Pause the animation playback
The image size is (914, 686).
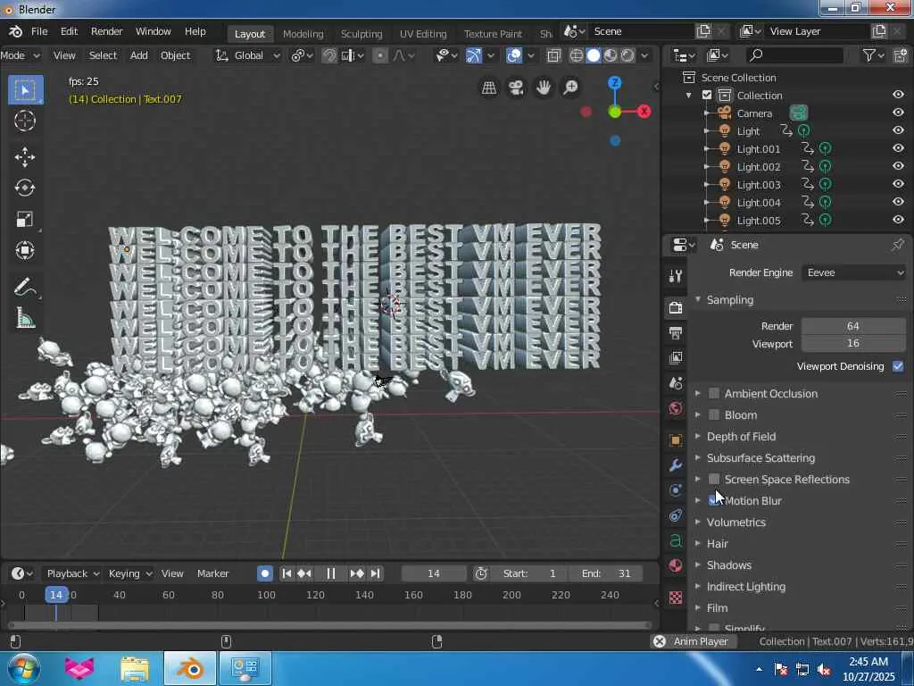pos(330,573)
